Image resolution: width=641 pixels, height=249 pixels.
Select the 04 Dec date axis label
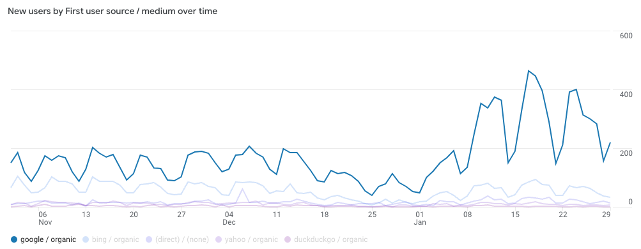click(229, 218)
